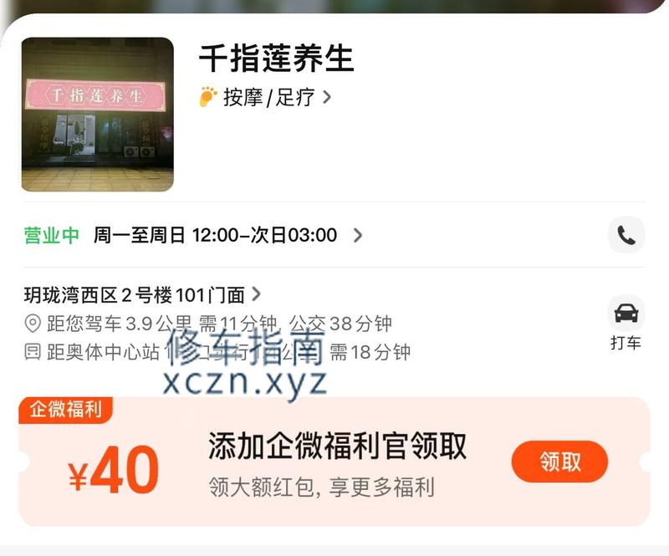
Task: Tap the 打车 label text
Action: (x=626, y=343)
